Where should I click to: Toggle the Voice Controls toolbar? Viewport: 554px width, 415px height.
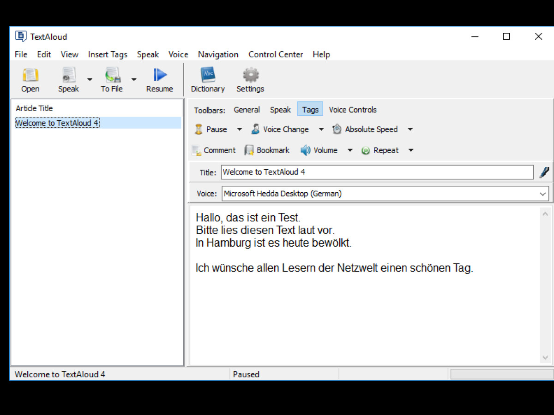[352, 110]
